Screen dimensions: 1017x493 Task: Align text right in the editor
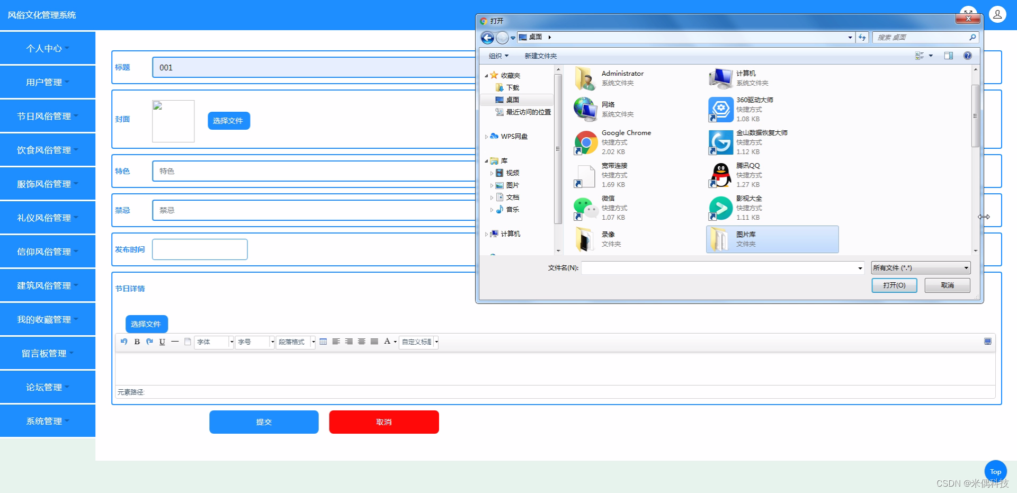click(349, 342)
